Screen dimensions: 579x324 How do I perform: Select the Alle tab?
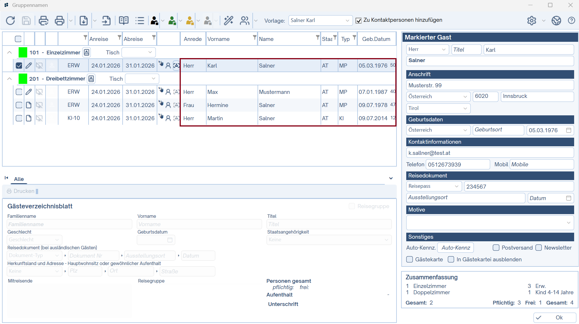19,179
